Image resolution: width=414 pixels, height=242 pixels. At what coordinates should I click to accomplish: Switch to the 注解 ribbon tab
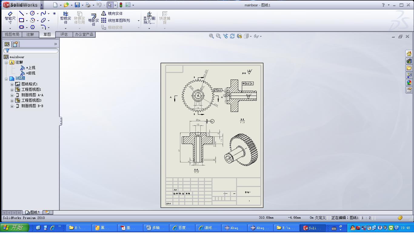(30, 34)
